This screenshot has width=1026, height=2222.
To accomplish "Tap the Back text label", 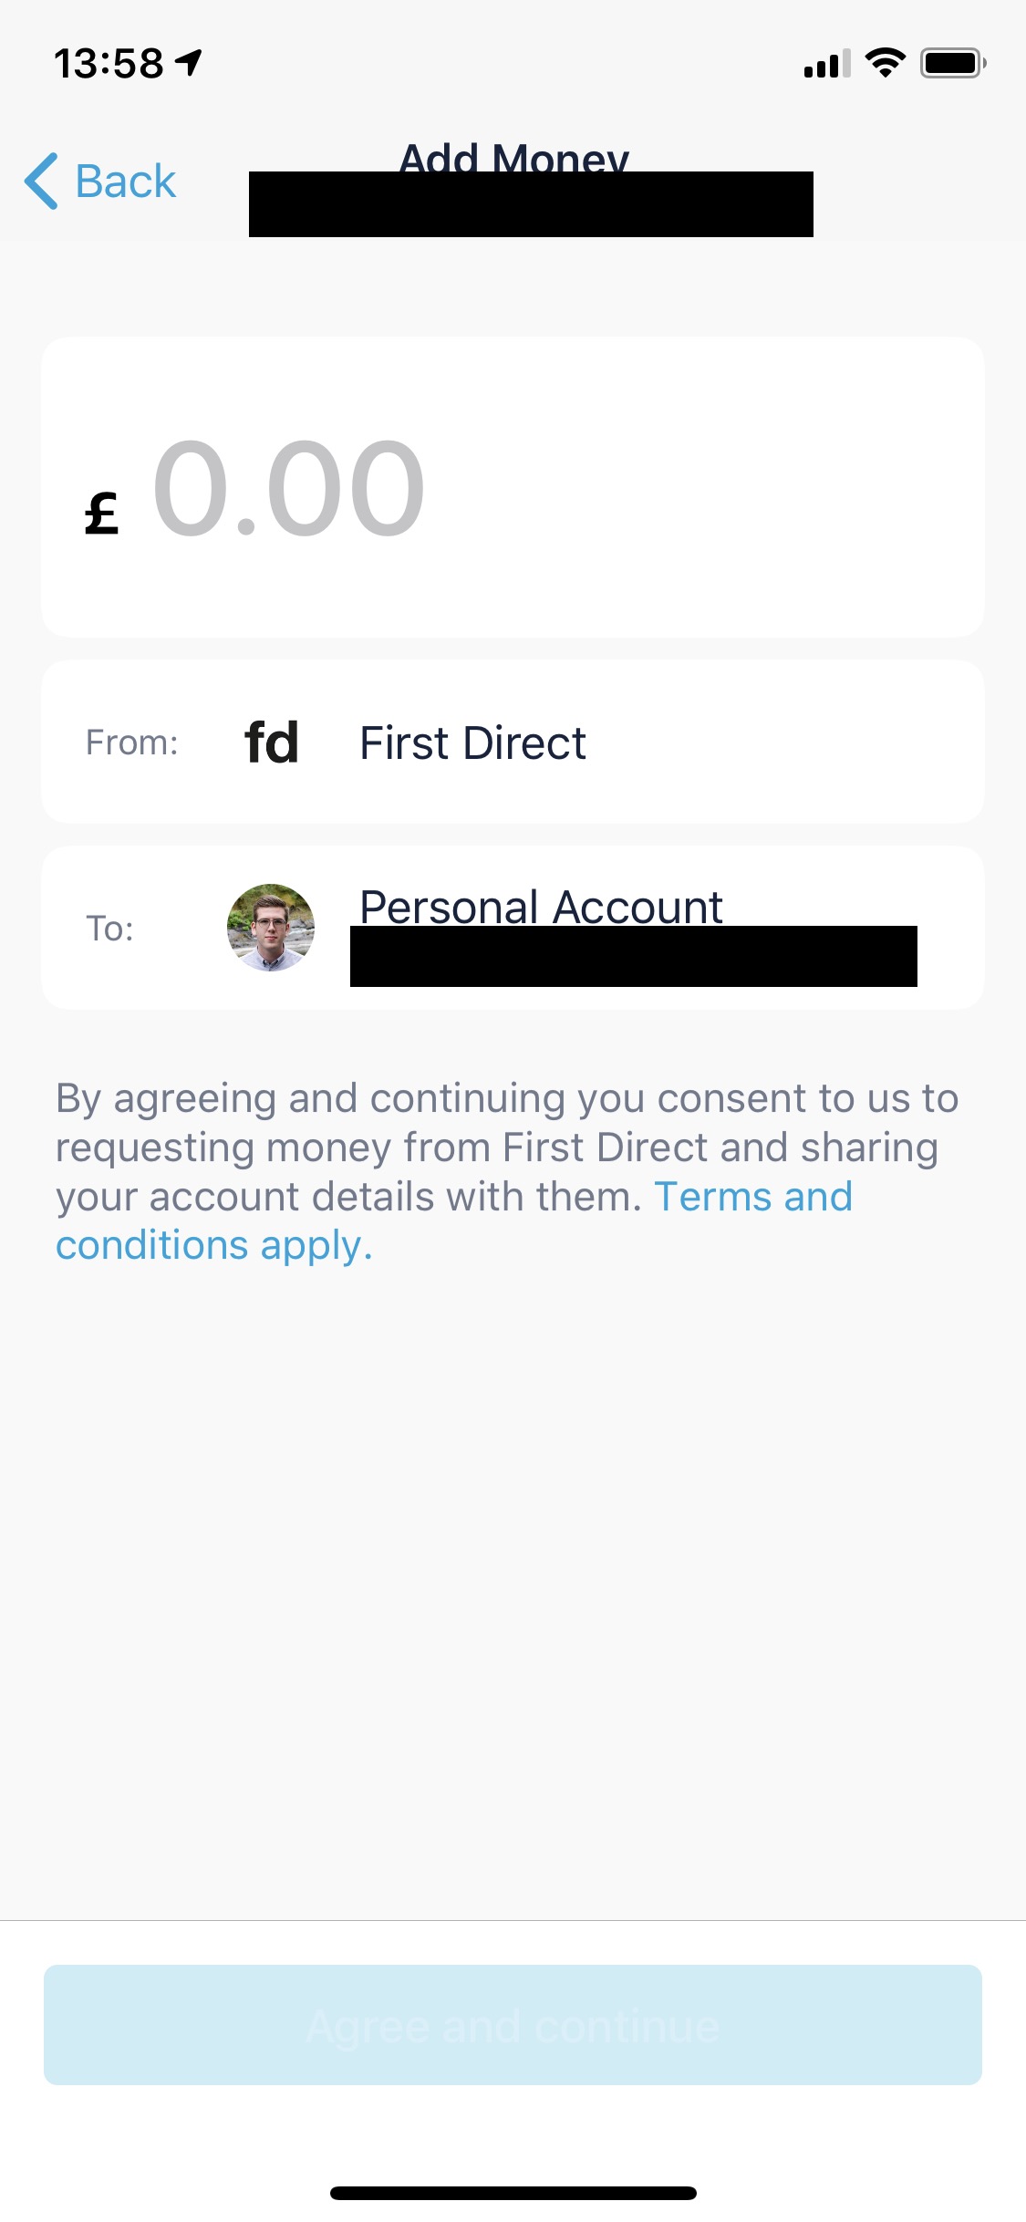I will [x=125, y=181].
